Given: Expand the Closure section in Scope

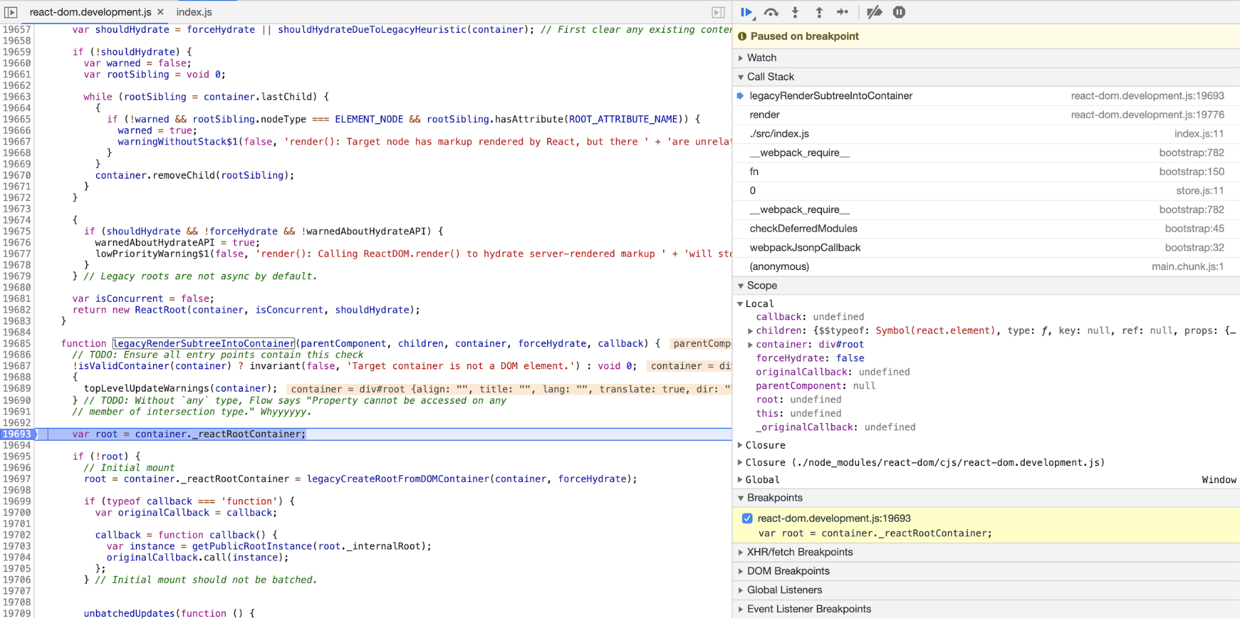Looking at the screenshot, I should click(739, 445).
